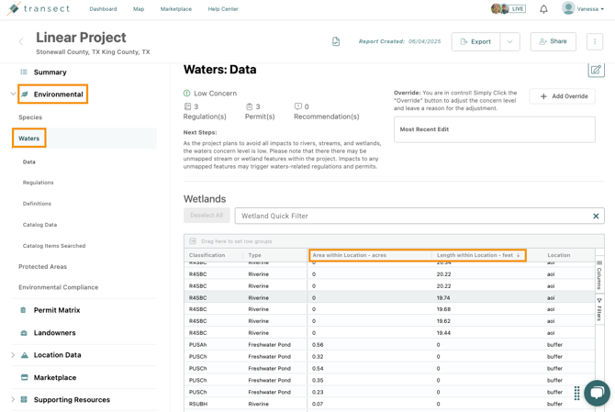Image resolution: width=615 pixels, height=412 pixels.
Task: Click the drag handle dots beside chat bubble
Action: coord(576,393)
